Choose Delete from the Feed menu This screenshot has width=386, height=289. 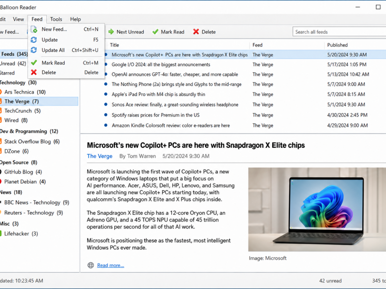tap(66, 72)
